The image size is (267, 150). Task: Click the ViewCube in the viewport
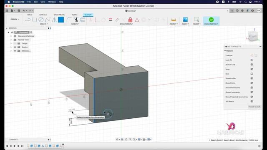click(x=253, y=36)
